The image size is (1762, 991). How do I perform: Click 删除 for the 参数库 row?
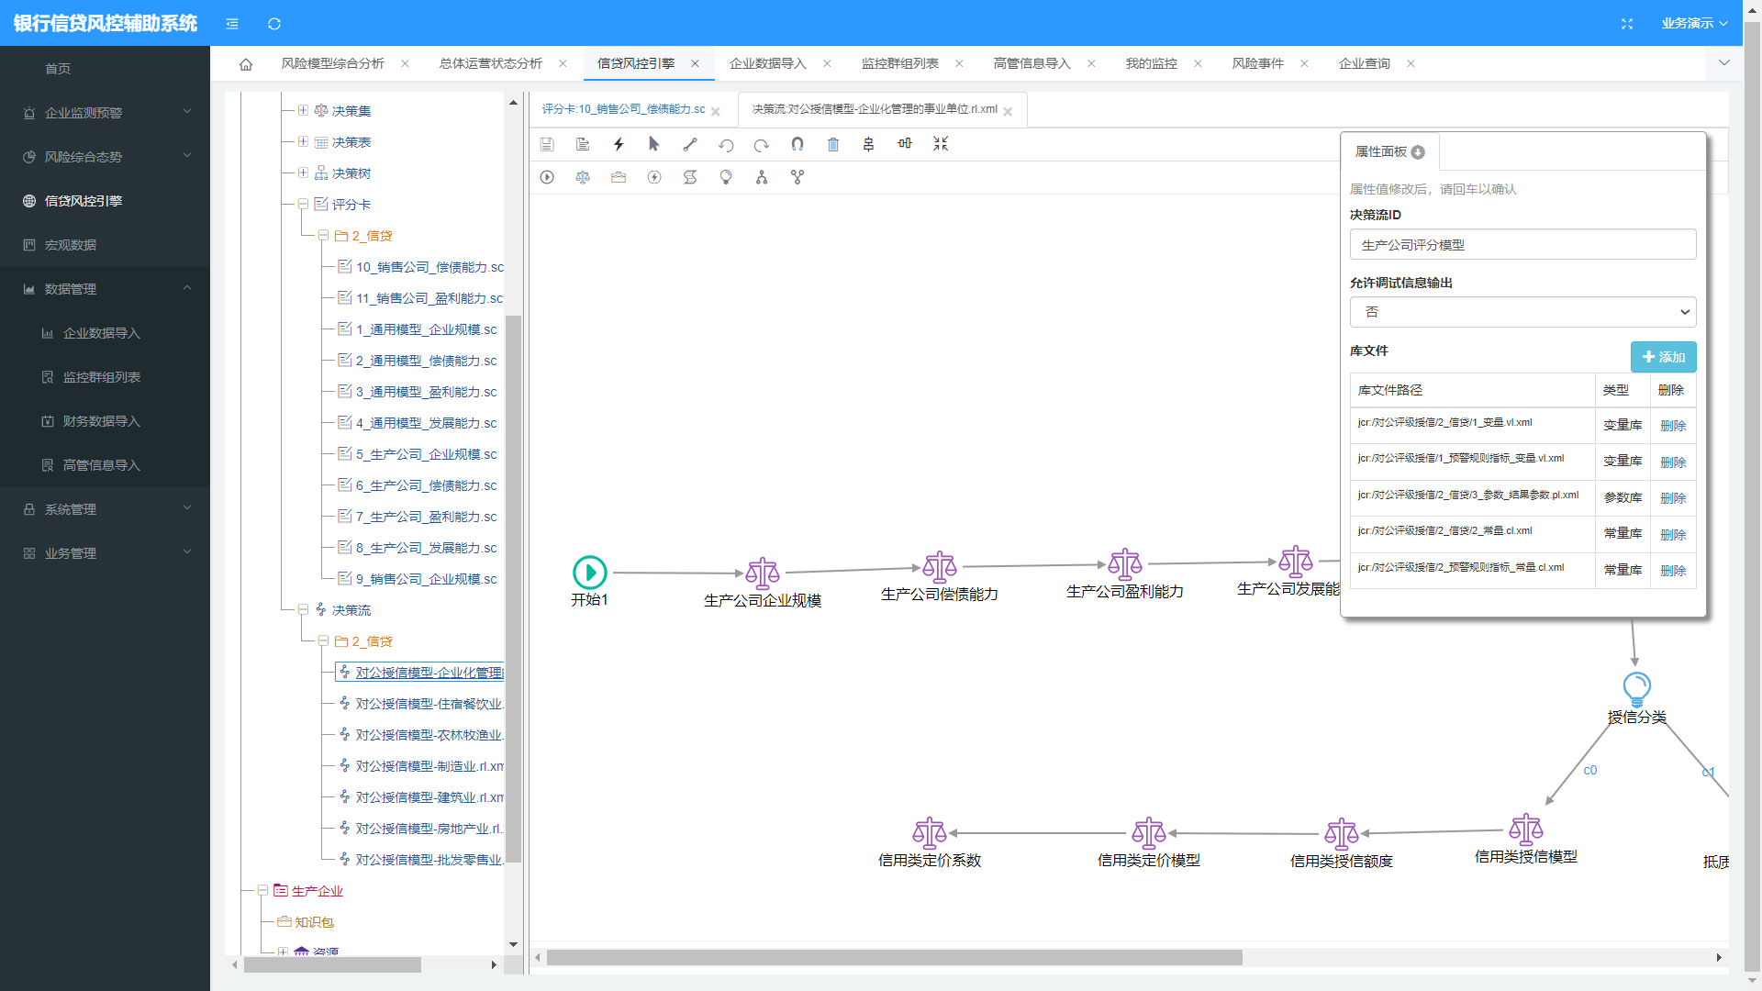pos(1673,498)
